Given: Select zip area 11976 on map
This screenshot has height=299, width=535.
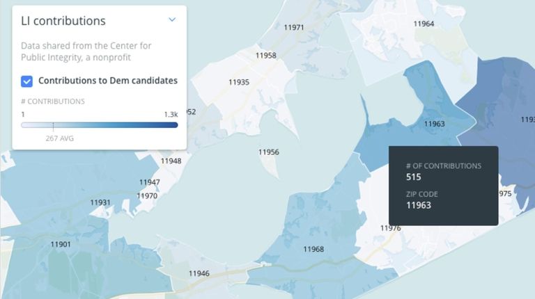Looking at the screenshot, I should pos(391,228).
